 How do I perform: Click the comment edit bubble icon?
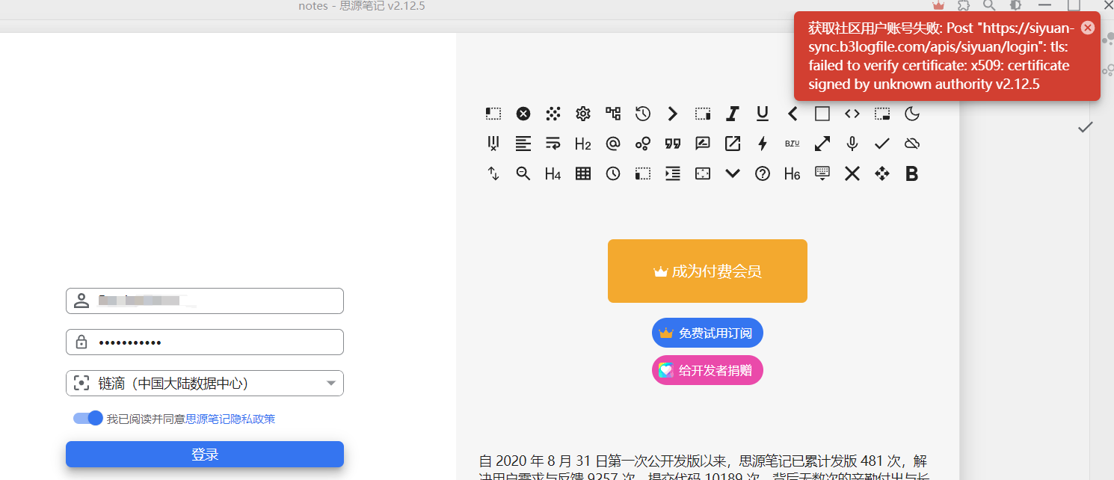pos(703,144)
